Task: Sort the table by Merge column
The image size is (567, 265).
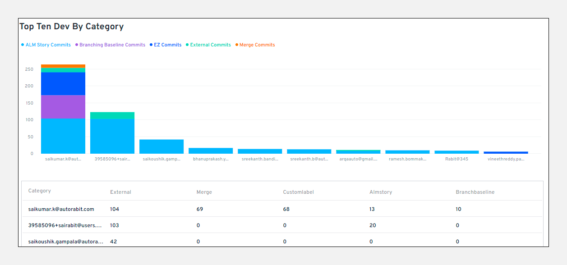Action: 204,192
